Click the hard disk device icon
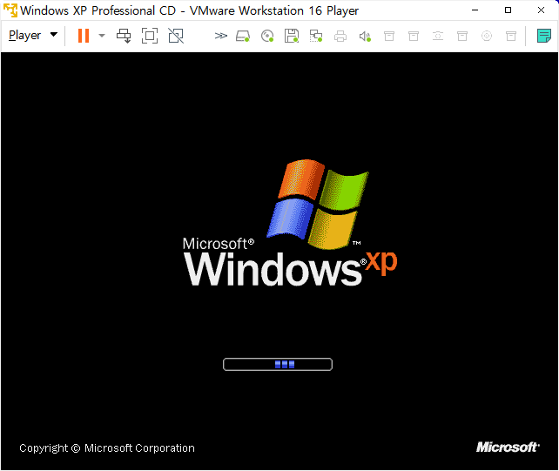559x471 pixels. click(x=243, y=36)
